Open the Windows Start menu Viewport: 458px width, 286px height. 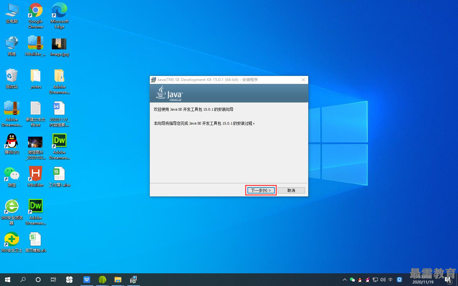[x=8, y=280]
